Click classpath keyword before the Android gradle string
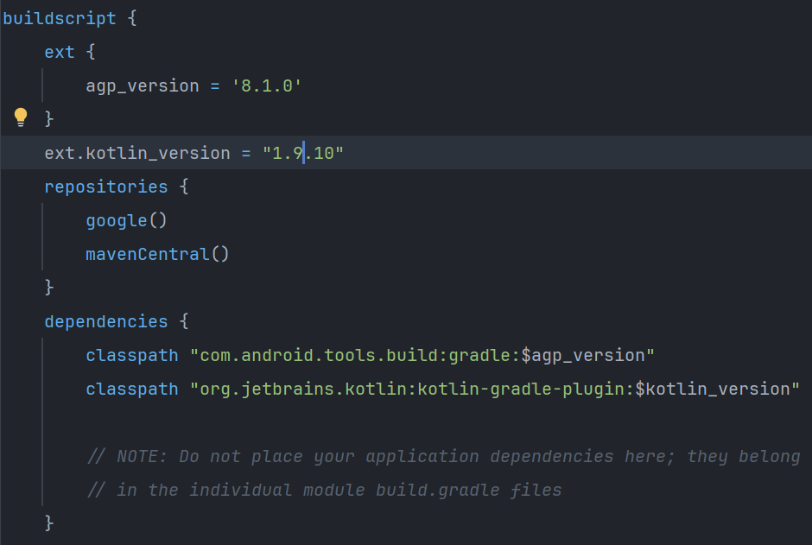The image size is (812, 545). pyautogui.click(x=131, y=355)
